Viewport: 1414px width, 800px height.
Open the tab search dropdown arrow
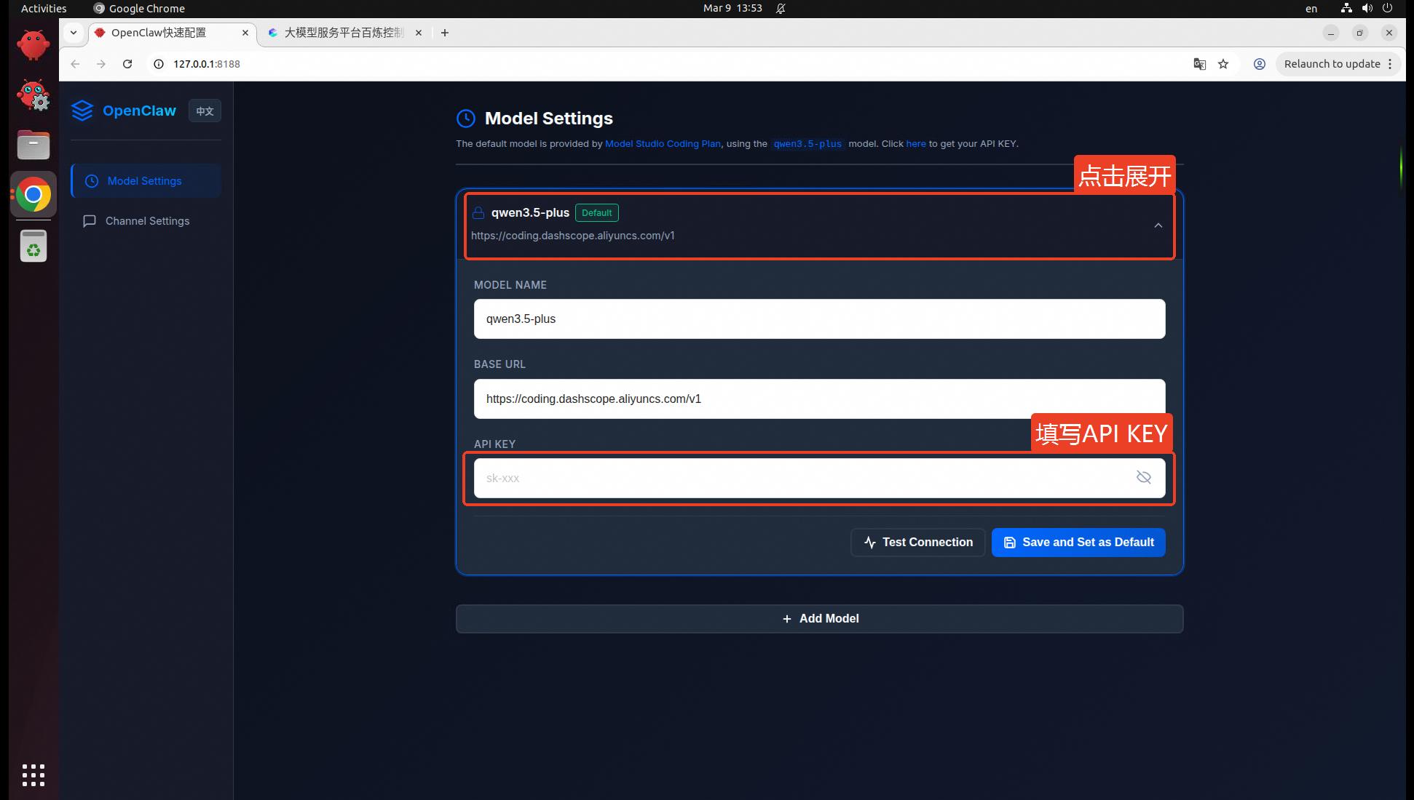point(74,33)
